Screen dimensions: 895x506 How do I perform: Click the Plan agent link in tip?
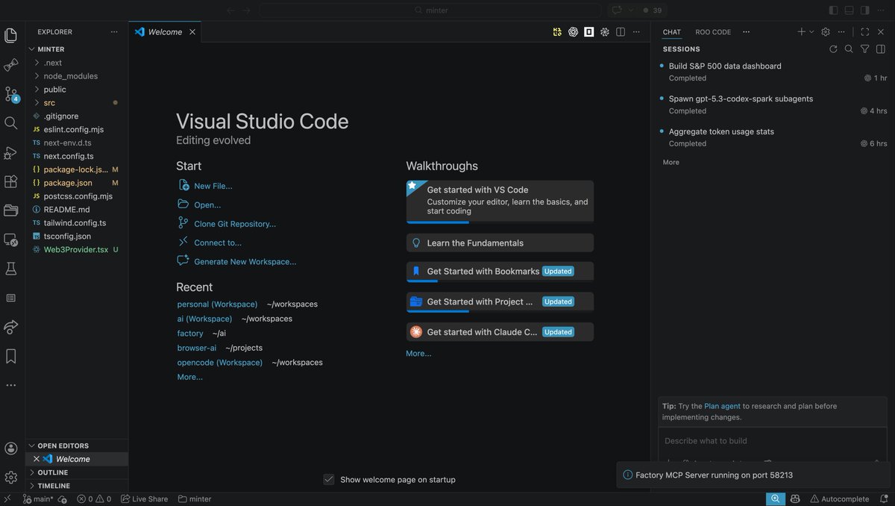tap(722, 406)
